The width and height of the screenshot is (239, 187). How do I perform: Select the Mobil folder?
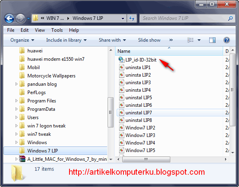[33, 67]
